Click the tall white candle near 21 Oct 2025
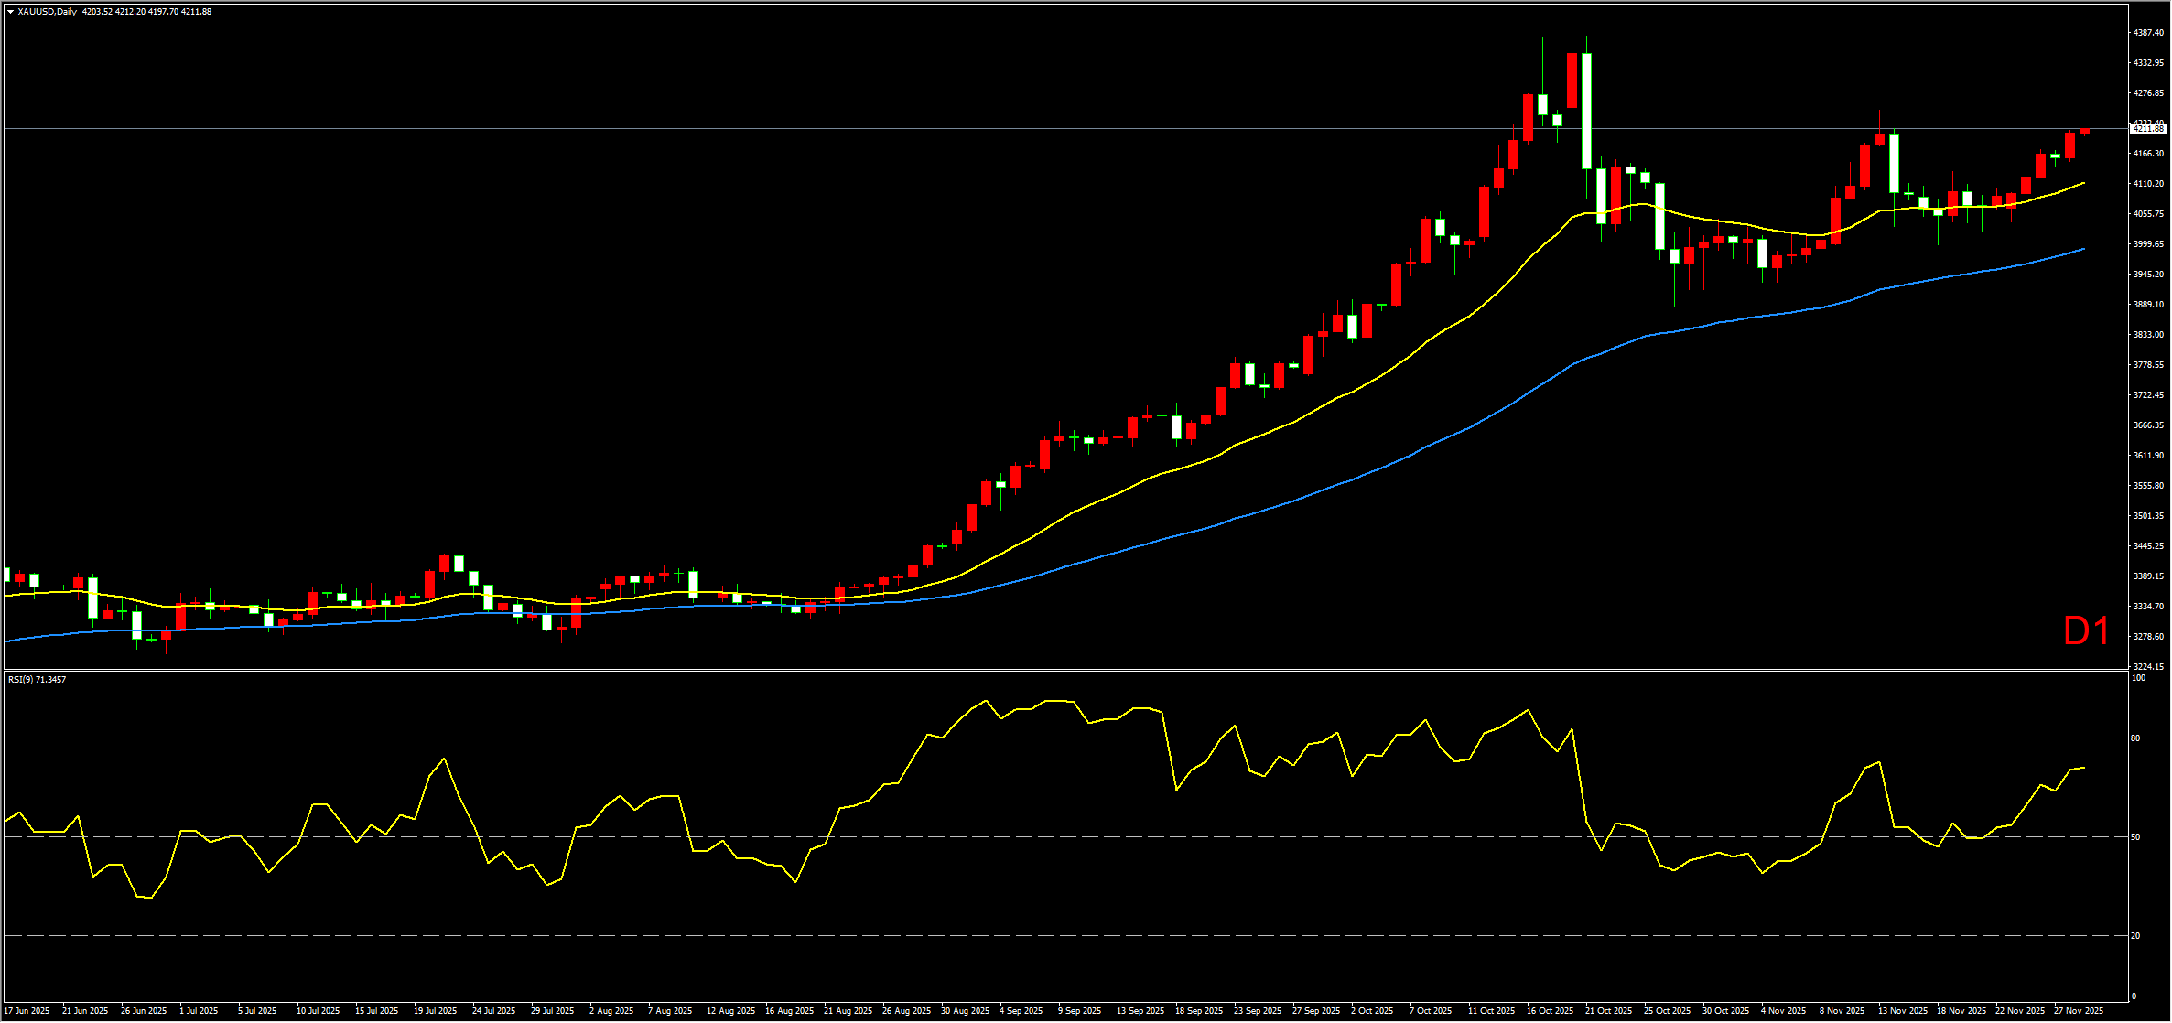 click(x=1586, y=110)
